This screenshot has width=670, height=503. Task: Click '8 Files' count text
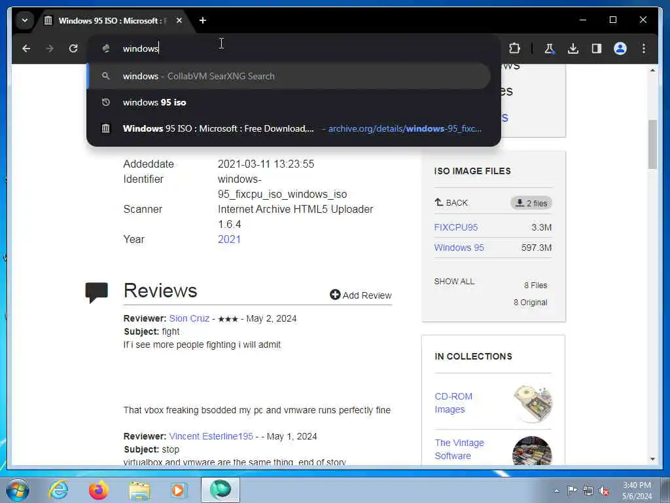point(536,286)
